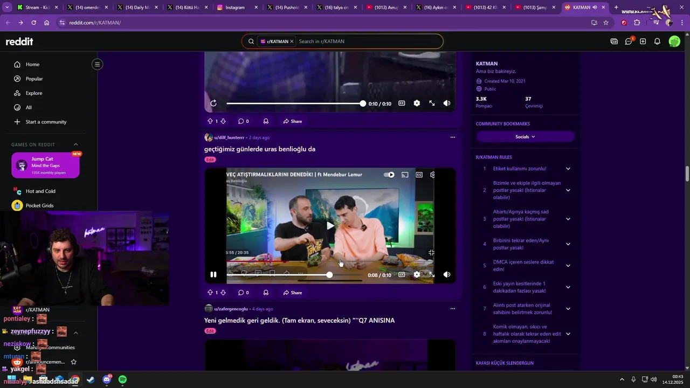This screenshot has width=690, height=388.
Task: Open Spotify from the taskbar
Action: click(122, 380)
